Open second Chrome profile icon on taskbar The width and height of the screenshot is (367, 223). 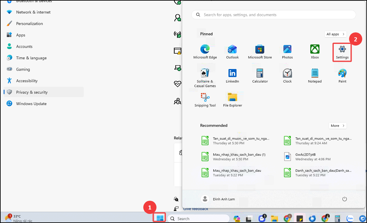click(x=325, y=219)
